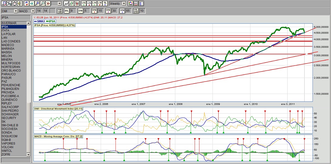Click the refresh chart arrows icon
Image resolution: width=331 pixels, height=164 pixels.
[26, 4]
